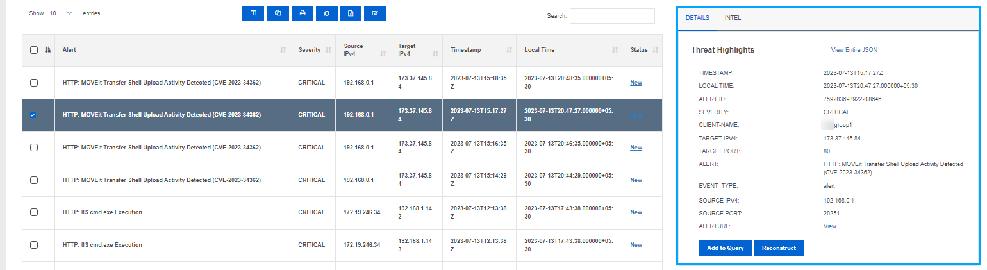Click the copy table icon button
The height and width of the screenshot is (270, 987).
(x=278, y=13)
